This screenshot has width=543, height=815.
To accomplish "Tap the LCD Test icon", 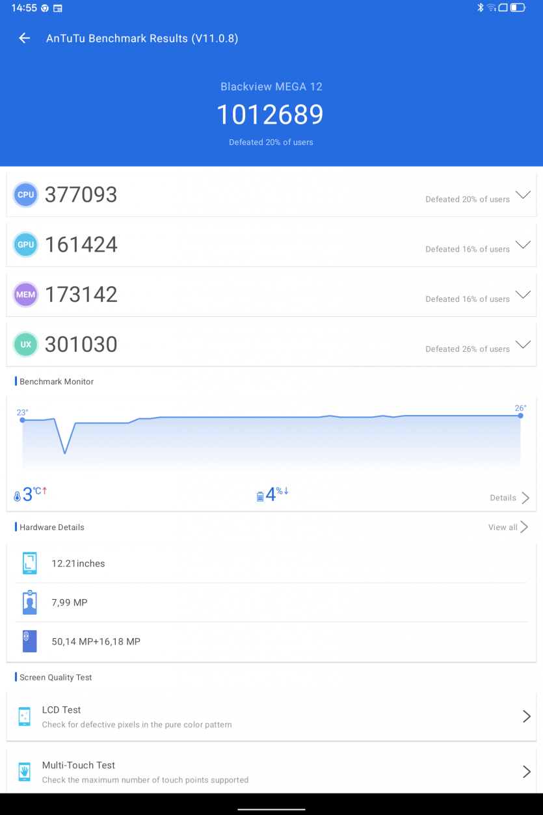I will coord(25,716).
